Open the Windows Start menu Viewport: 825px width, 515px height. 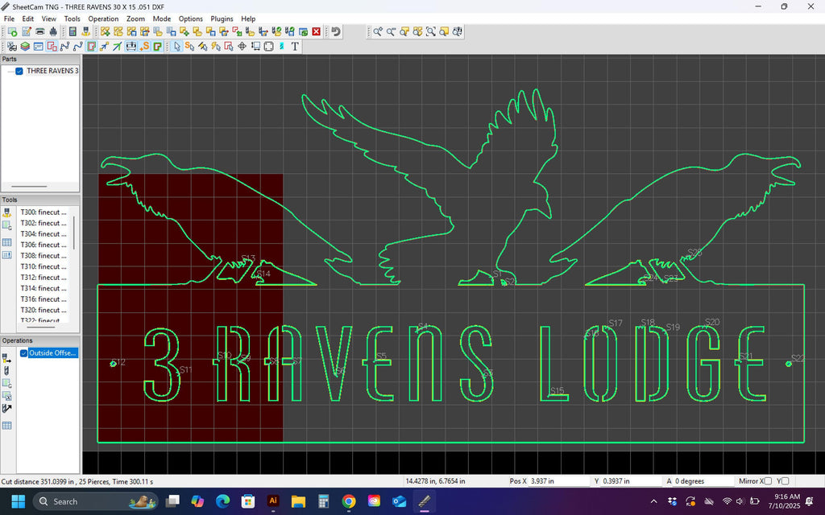pos(18,501)
